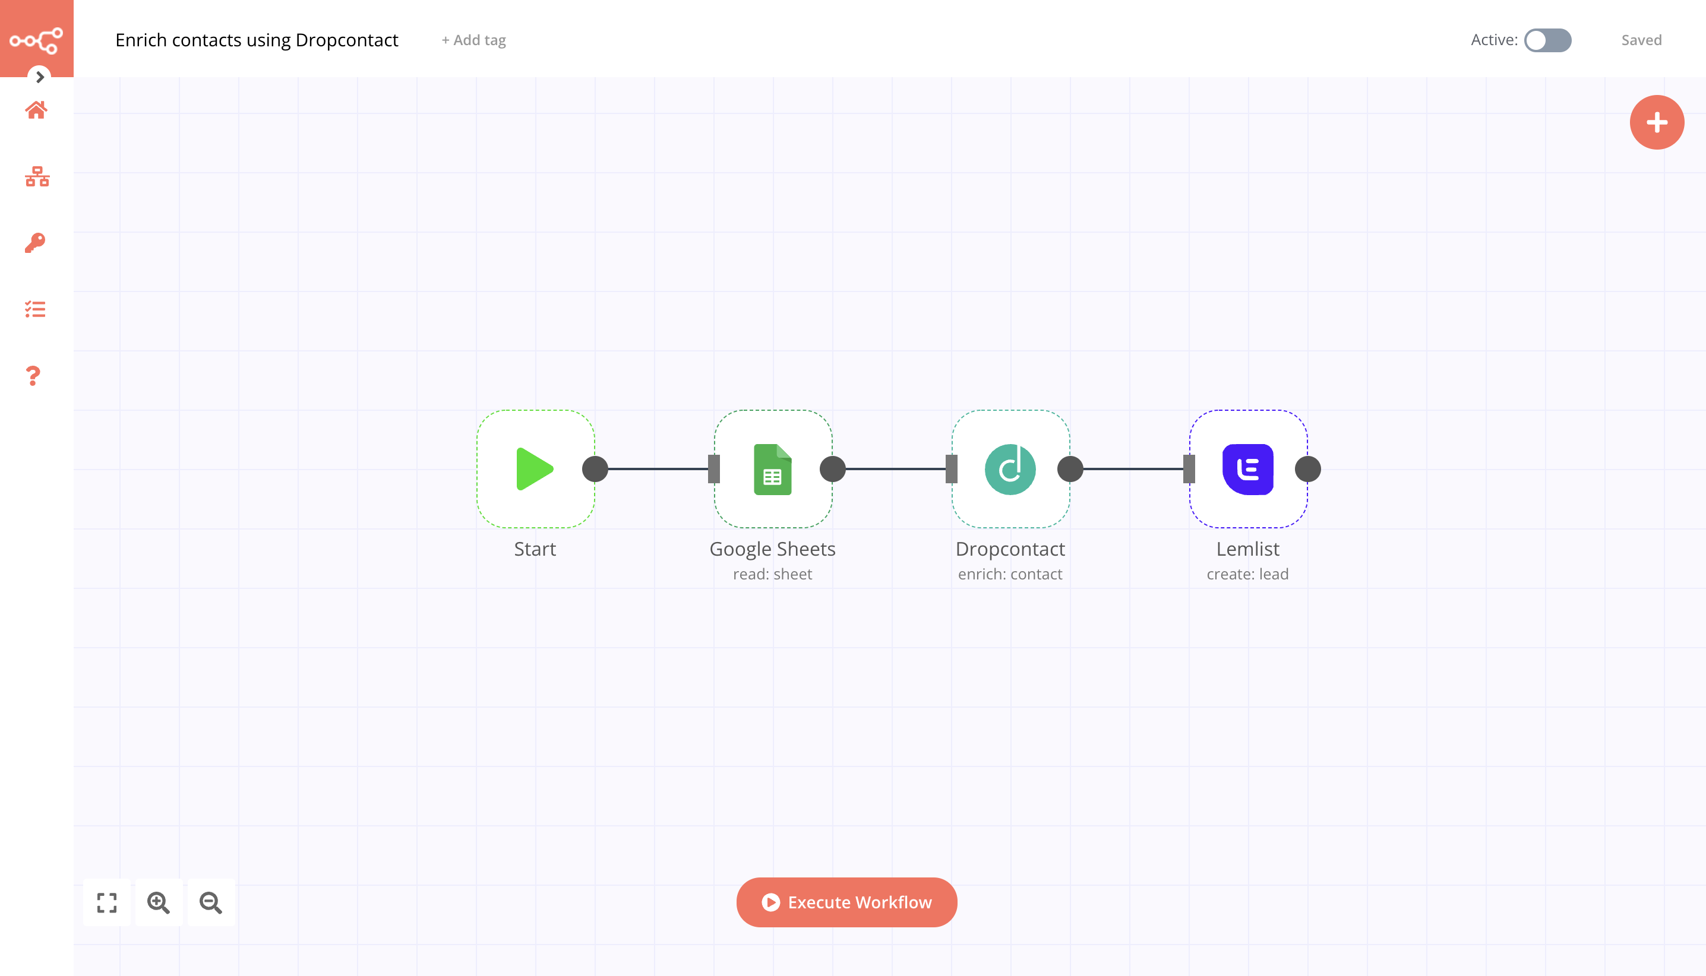
Task: Open the Google Sheets node
Action: click(772, 468)
